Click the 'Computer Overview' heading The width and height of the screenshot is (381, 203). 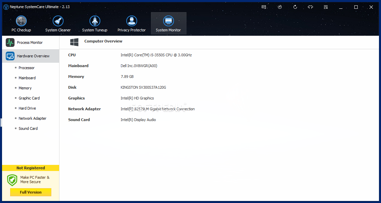(x=103, y=41)
